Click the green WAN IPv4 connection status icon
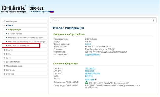This screenshot has width=160, height=97. click(86, 83)
